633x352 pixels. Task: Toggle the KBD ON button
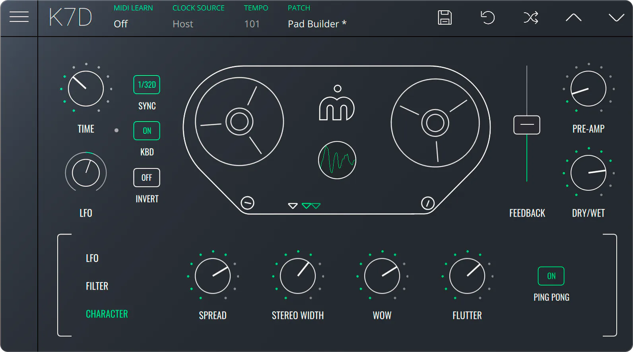(x=147, y=131)
